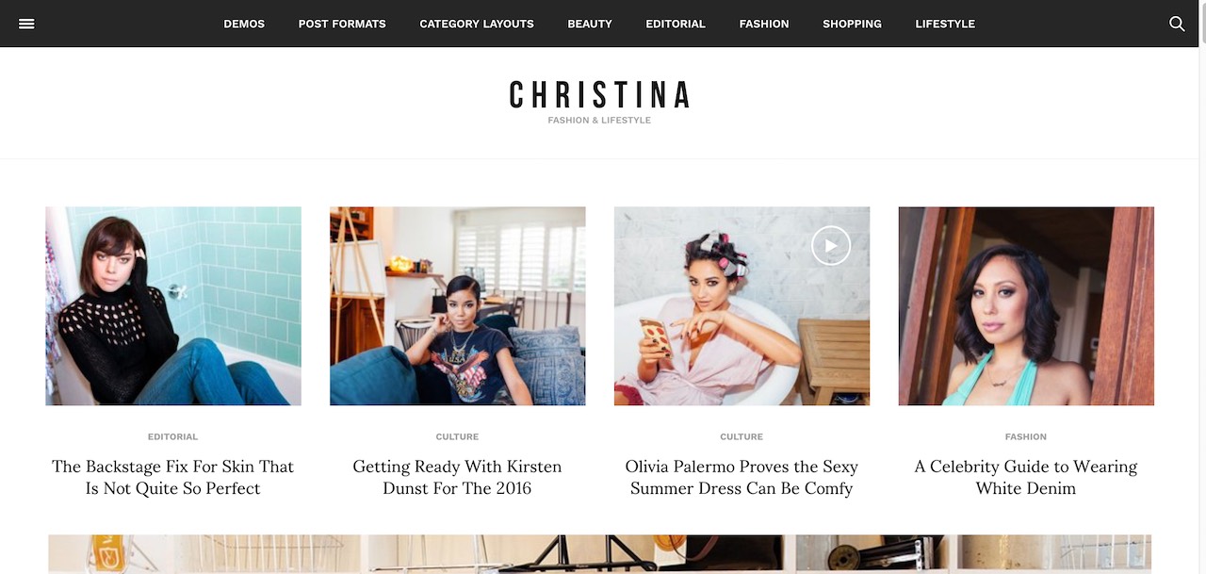The width and height of the screenshot is (1206, 574).
Task: Read Olivia Palermo Sexy Summer Dress article
Action: (x=742, y=478)
